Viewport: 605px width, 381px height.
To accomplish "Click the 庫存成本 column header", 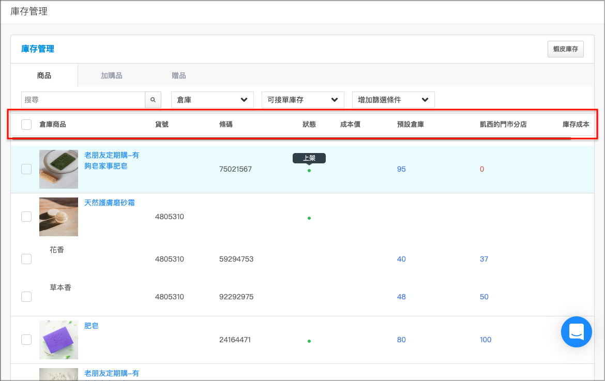I will [576, 125].
